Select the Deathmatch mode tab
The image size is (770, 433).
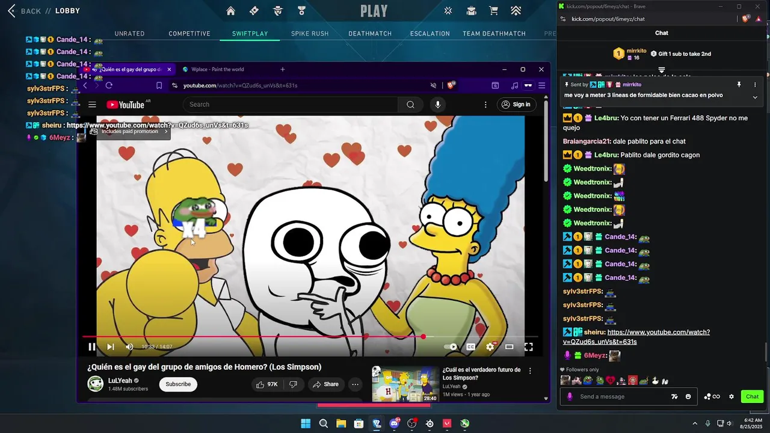click(x=370, y=34)
